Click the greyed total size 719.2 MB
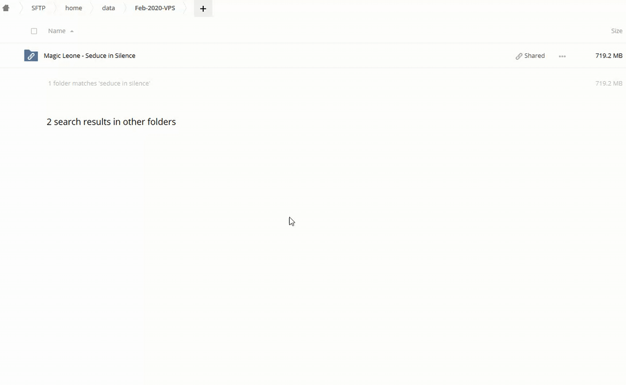This screenshot has width=626, height=385. click(608, 83)
